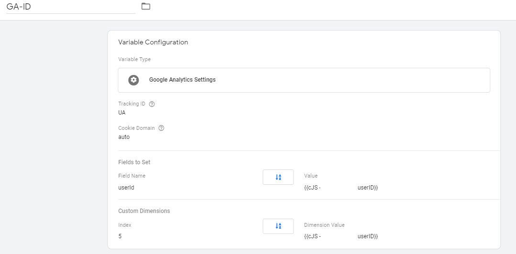This screenshot has width=516, height=254.
Task: Click the Google Analytics Settings gear icon
Action: click(x=133, y=80)
